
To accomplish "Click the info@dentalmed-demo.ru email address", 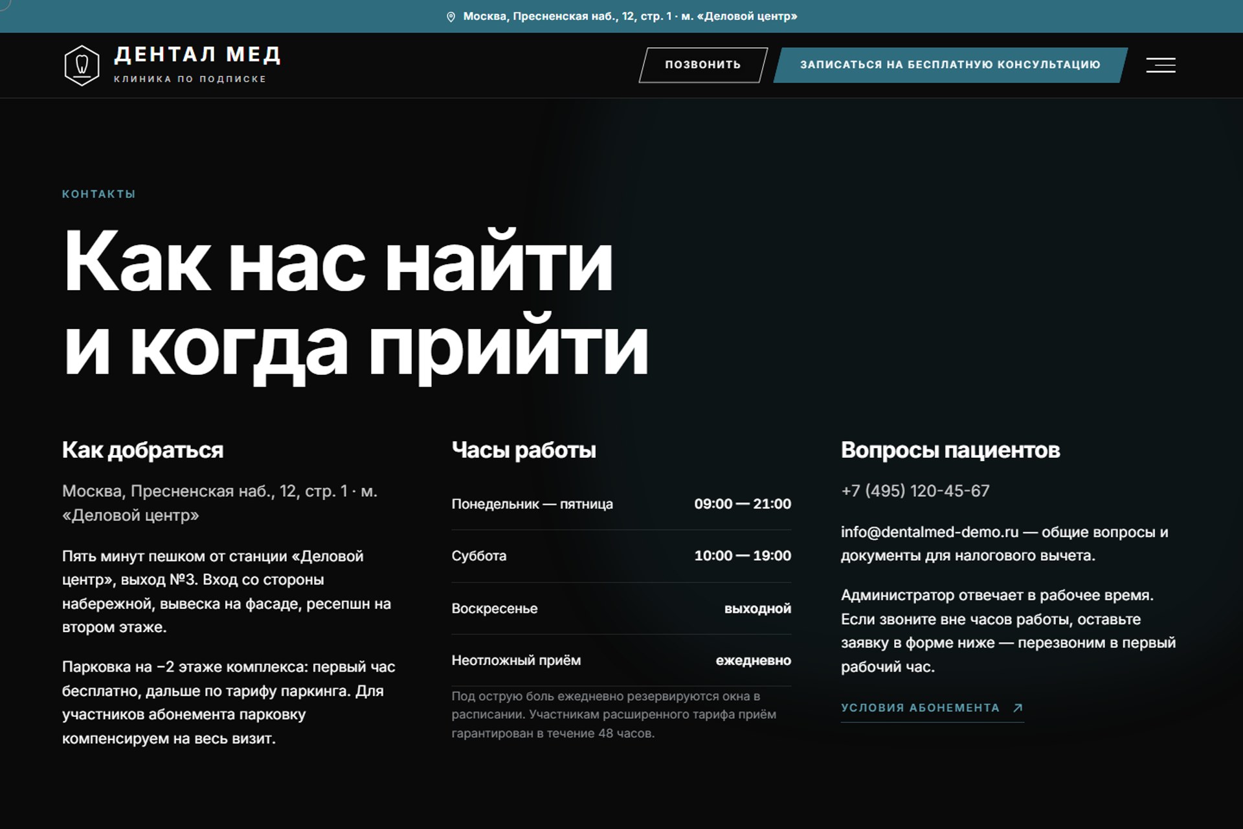I will (930, 532).
